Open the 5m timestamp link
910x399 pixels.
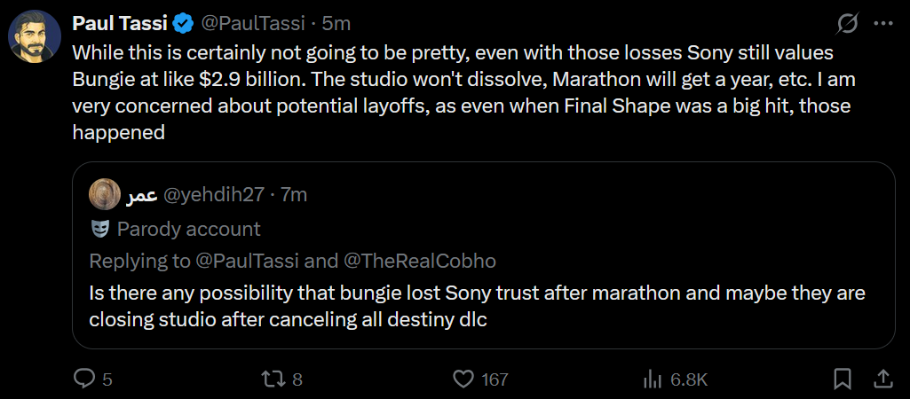tap(336, 24)
